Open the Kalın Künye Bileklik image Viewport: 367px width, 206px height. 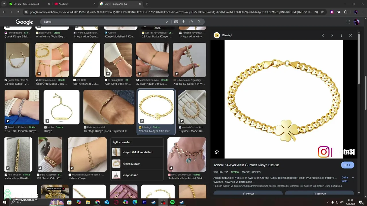(18, 154)
